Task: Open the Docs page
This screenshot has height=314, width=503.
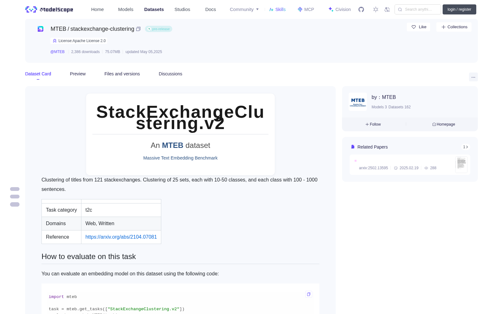Action: click(x=211, y=9)
